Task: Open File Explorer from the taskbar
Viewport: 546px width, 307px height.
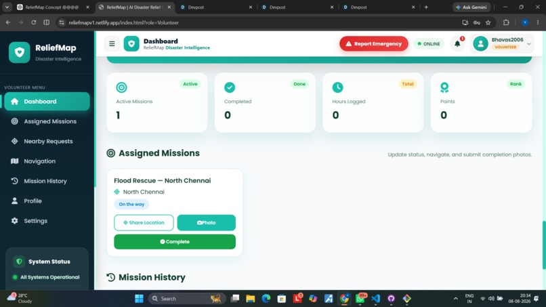Action: click(251, 299)
